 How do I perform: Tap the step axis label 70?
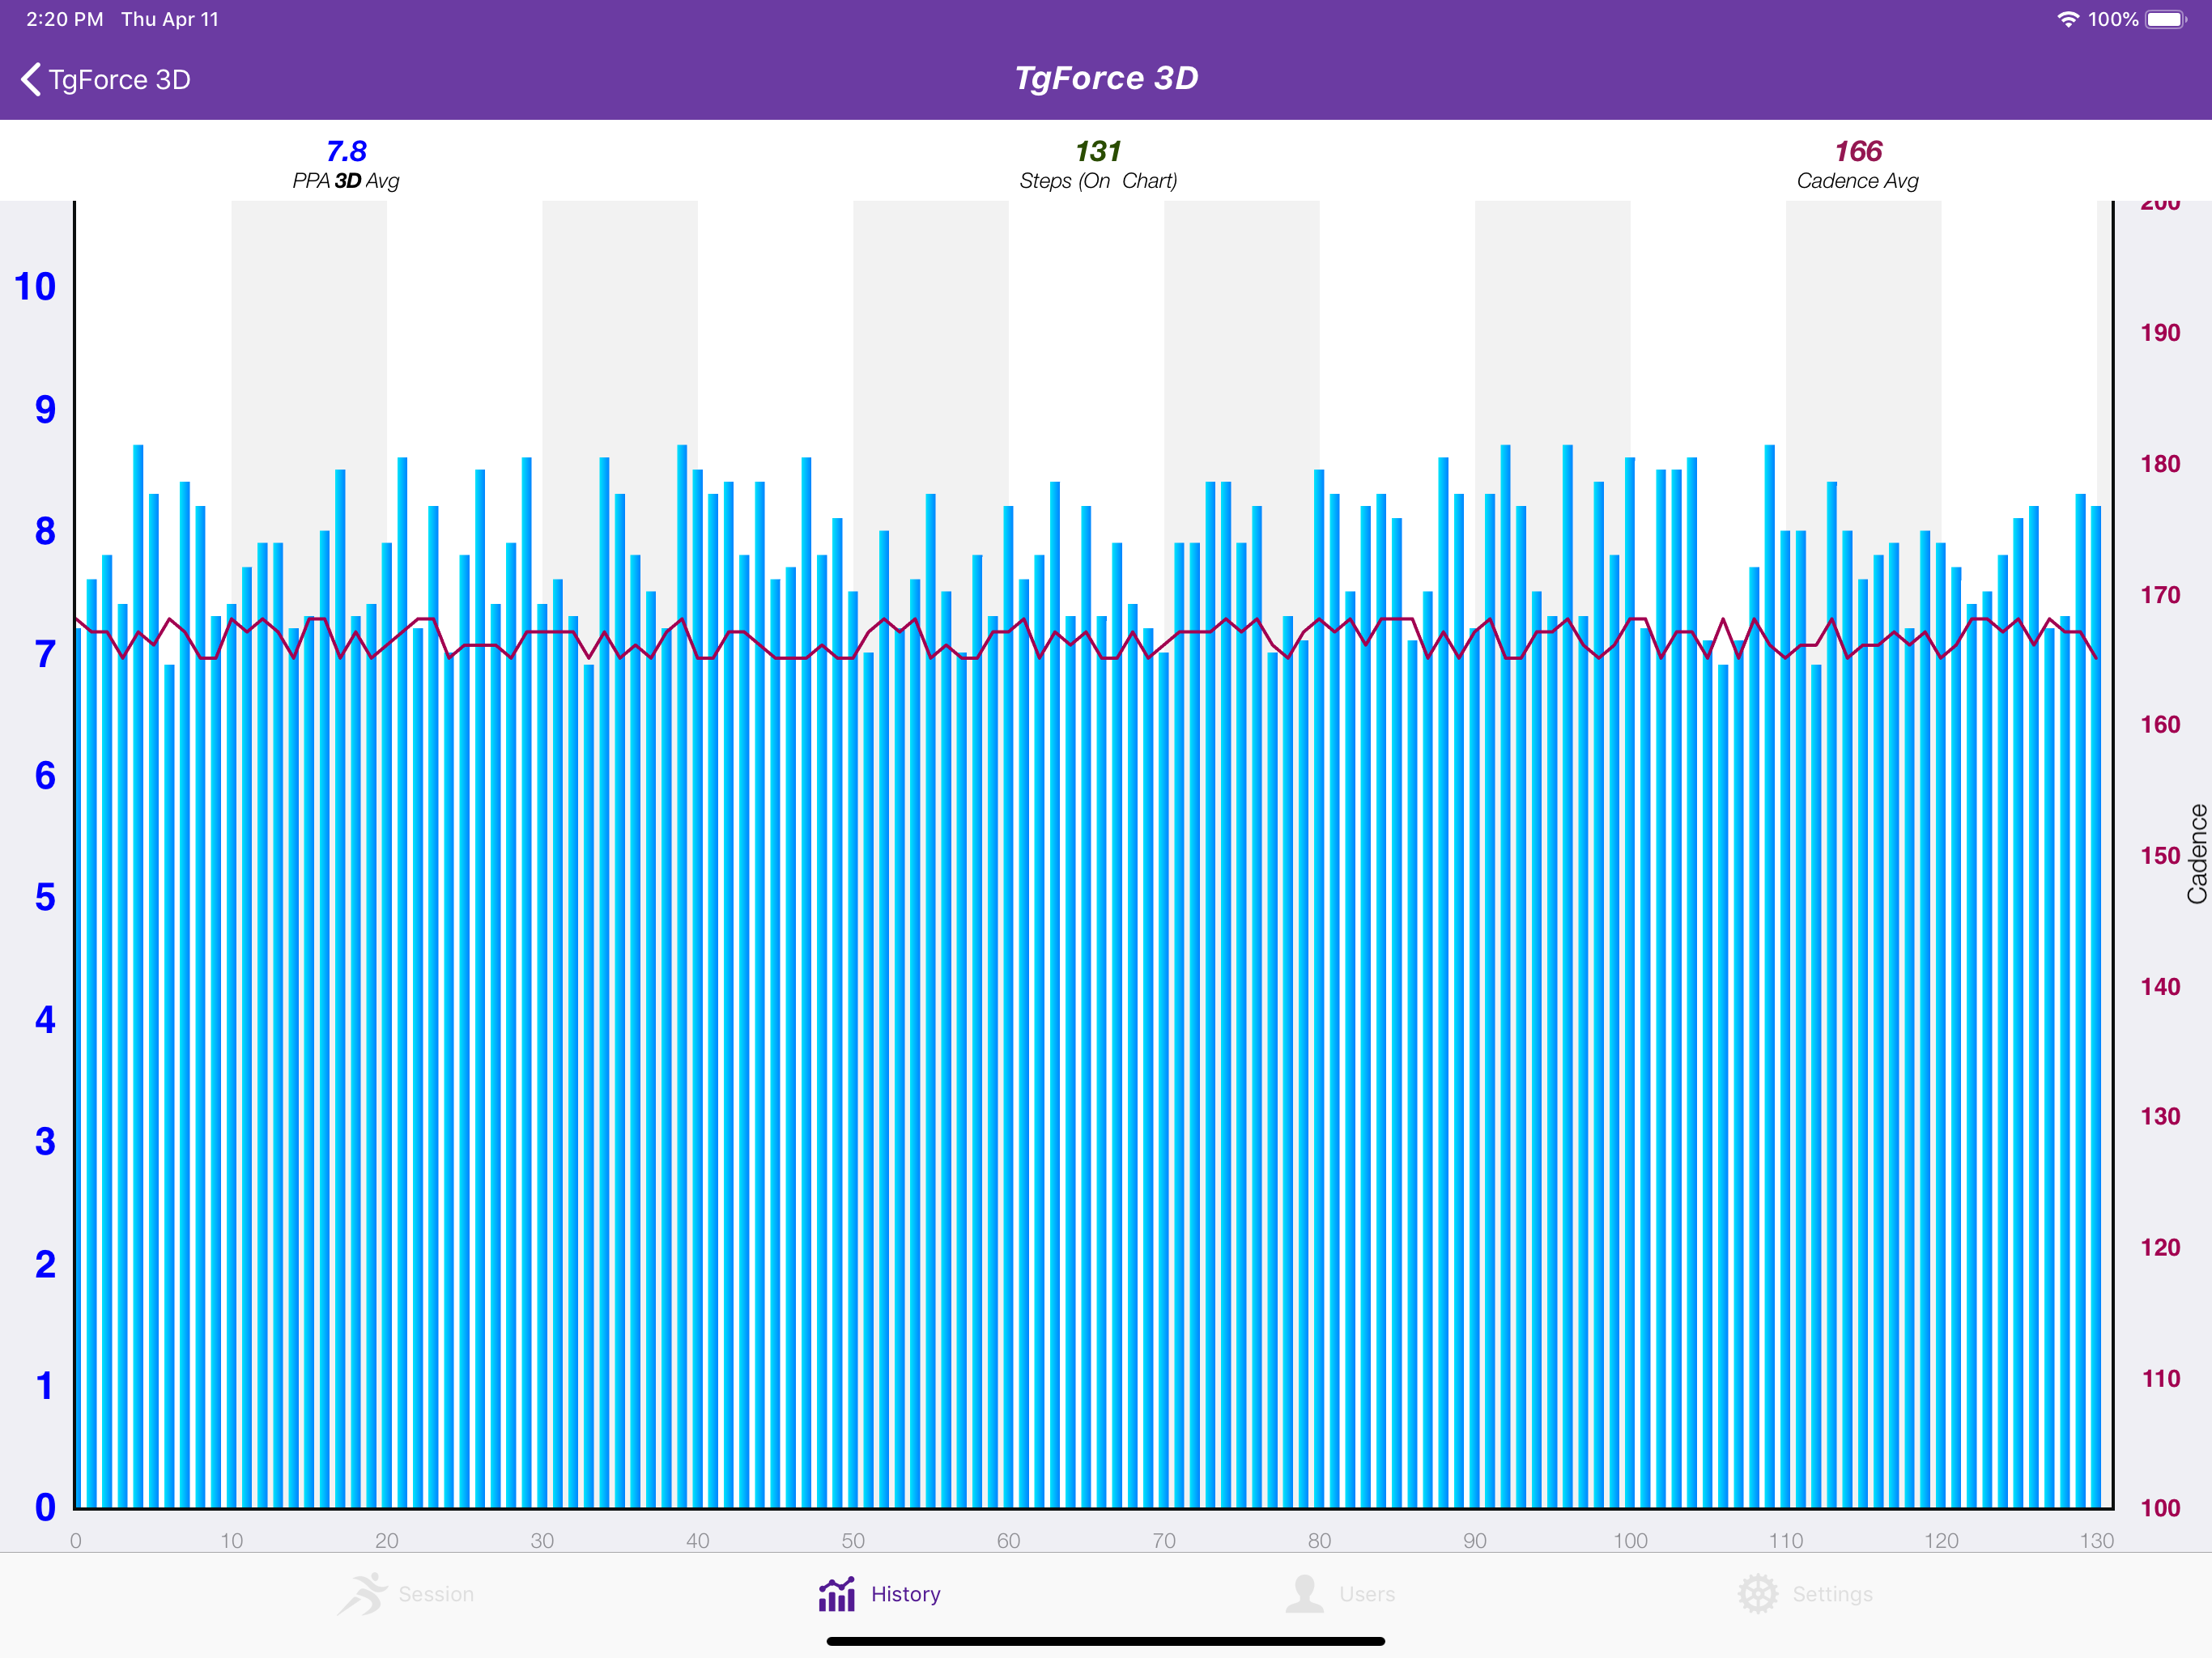pos(1164,1541)
